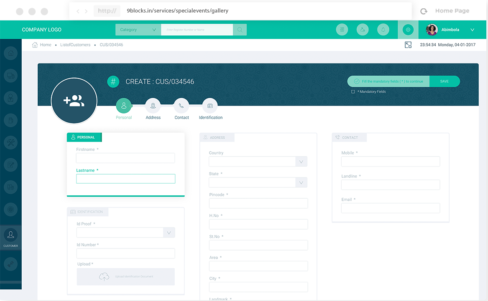The image size is (488, 301).
Task: Click the date and time display
Action: 447,45
